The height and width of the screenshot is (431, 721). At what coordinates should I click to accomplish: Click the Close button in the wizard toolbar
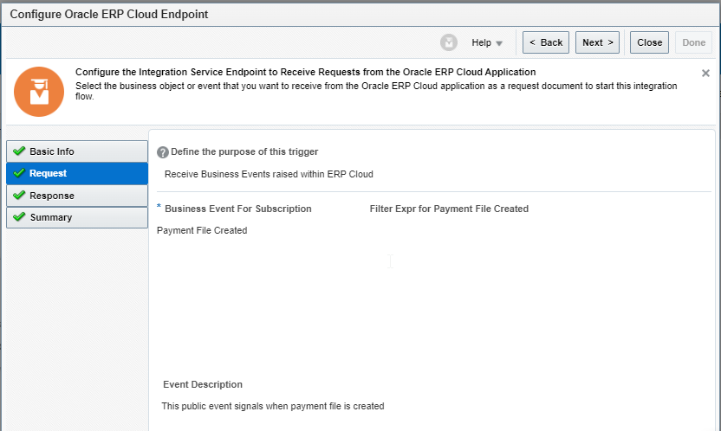click(x=649, y=42)
